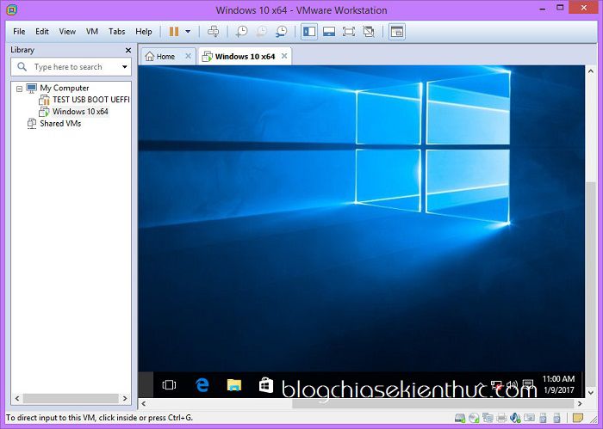
Task: Close the Home tab
Action: [x=188, y=56]
